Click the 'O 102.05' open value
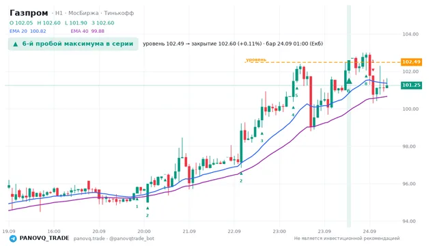Viewport: 437px width, 246px height. pos(21,23)
